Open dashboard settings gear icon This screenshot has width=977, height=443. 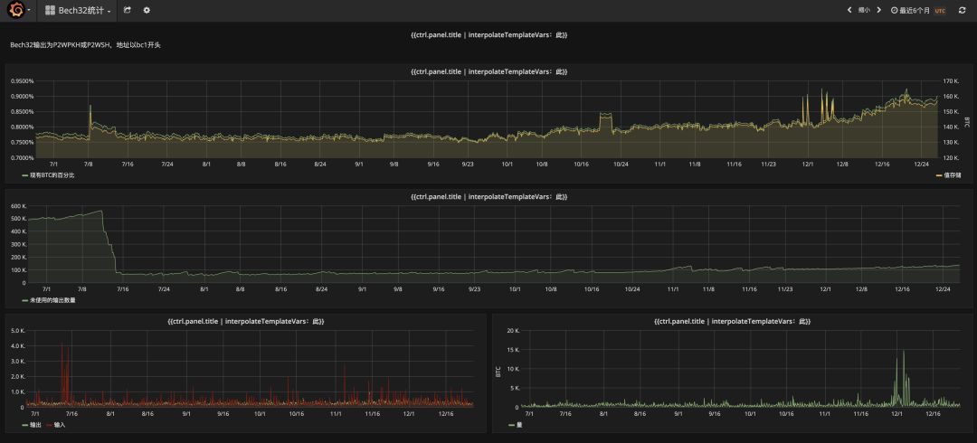point(147,10)
